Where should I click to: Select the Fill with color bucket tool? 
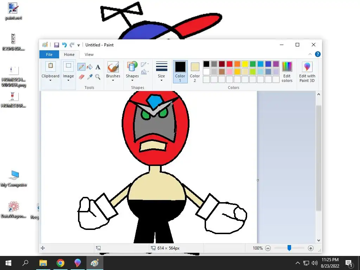[90, 67]
